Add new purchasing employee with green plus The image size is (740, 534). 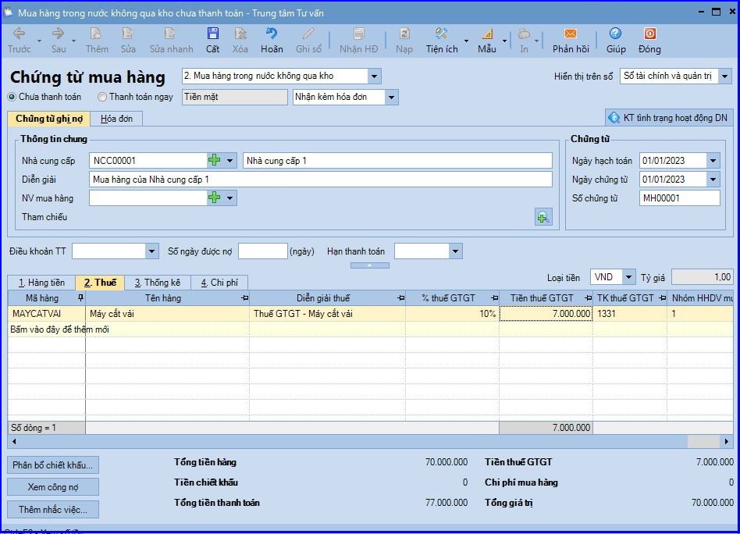214,198
